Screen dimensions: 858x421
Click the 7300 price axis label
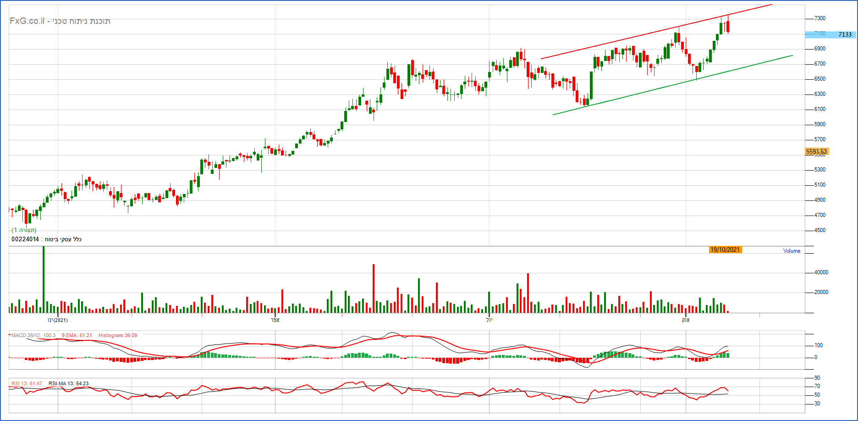819,18
